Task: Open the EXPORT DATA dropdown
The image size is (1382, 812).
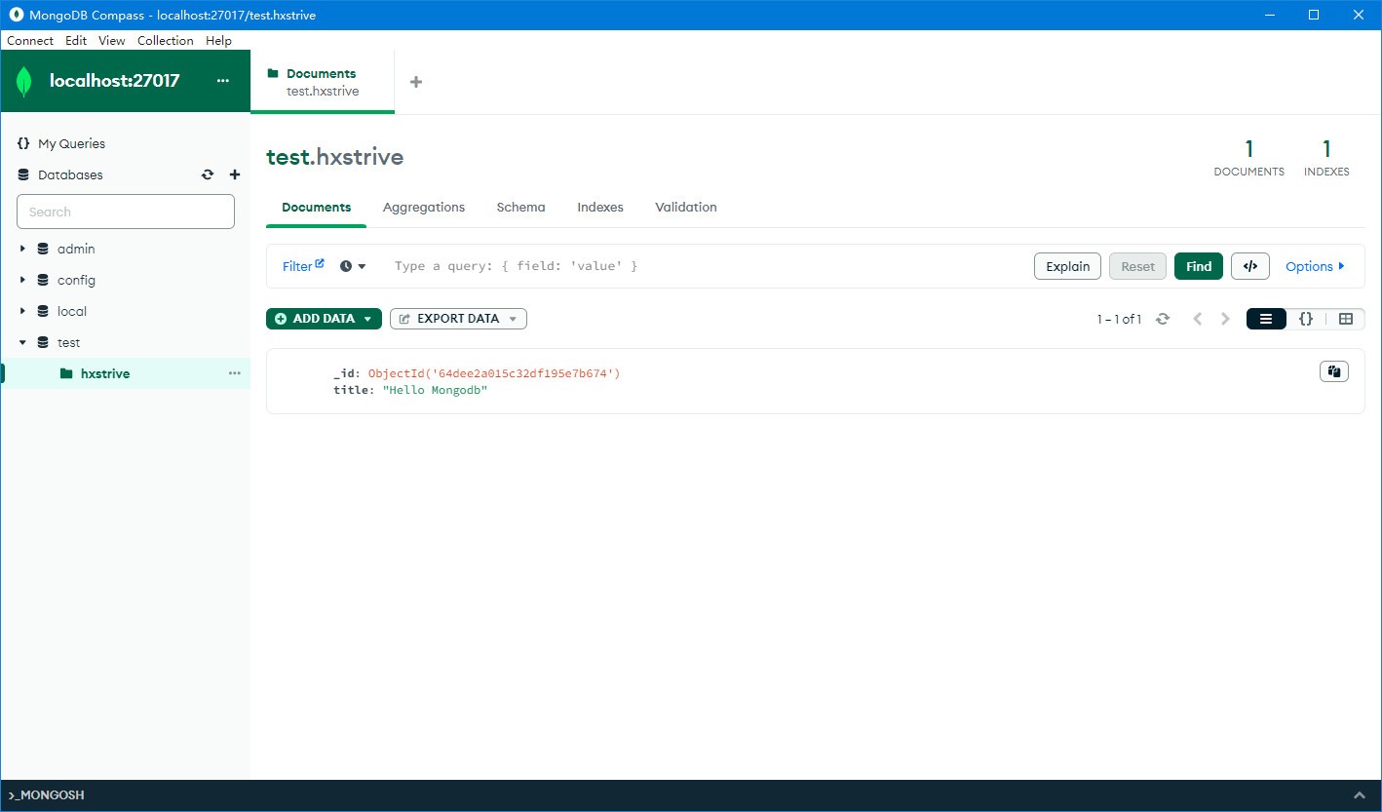Action: 458,319
